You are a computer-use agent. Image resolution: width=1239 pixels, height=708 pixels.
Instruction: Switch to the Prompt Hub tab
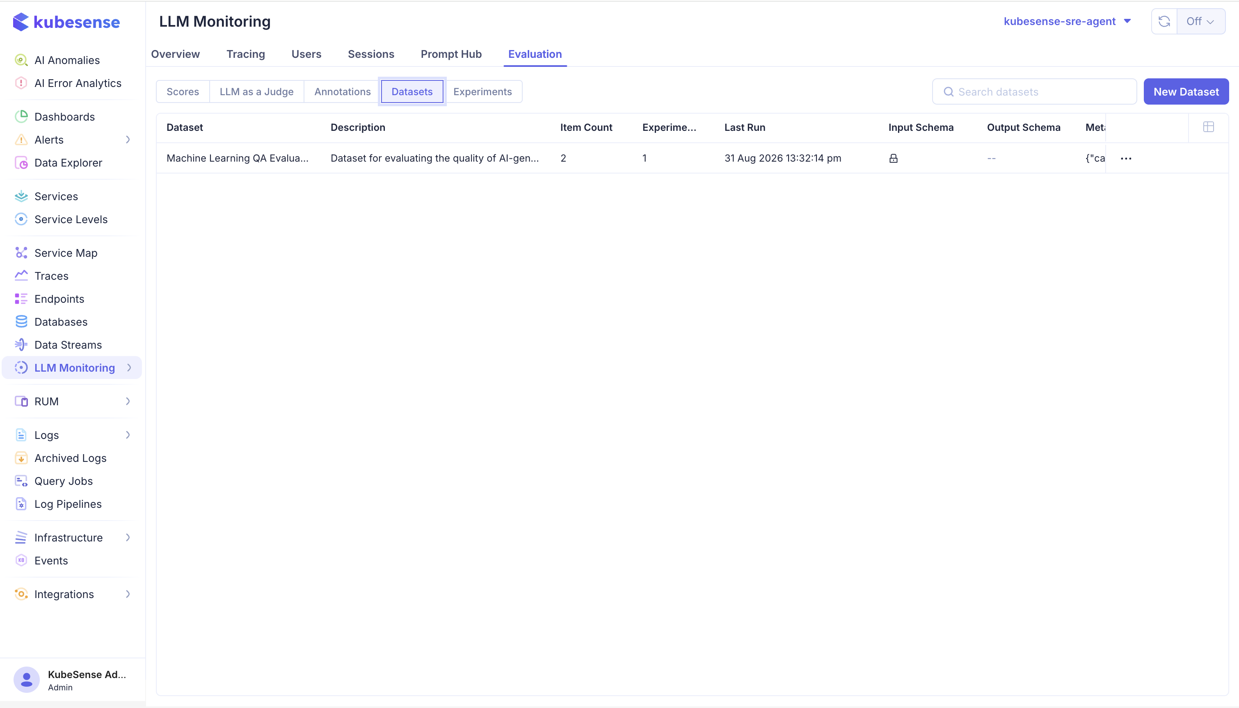pyautogui.click(x=451, y=54)
